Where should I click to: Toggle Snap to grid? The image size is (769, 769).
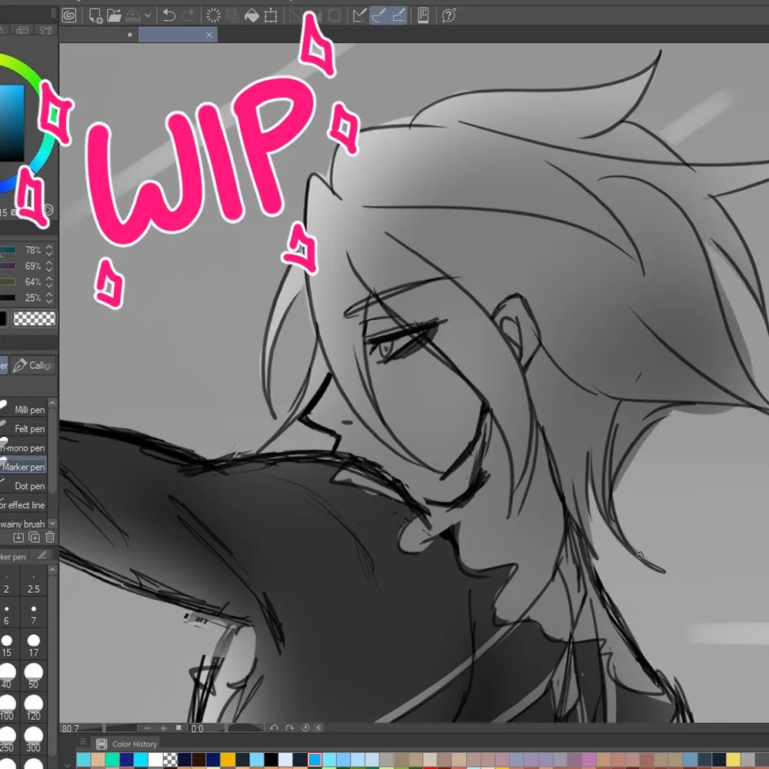coord(398,15)
